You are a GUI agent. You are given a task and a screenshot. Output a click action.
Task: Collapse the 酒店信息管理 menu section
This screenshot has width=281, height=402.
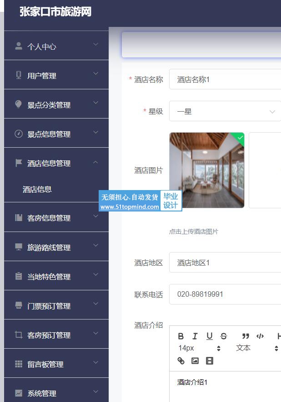pyautogui.click(x=56, y=163)
